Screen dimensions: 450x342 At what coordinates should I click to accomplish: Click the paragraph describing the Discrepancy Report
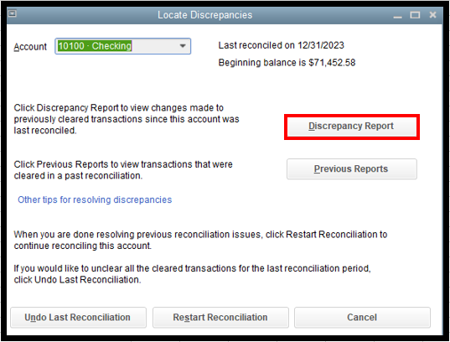(x=127, y=119)
